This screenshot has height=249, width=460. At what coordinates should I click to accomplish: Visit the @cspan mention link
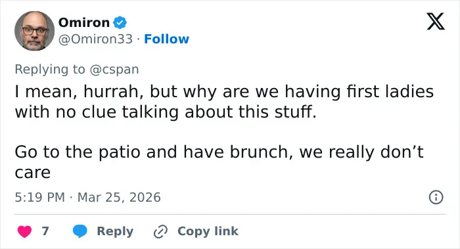[x=114, y=70]
